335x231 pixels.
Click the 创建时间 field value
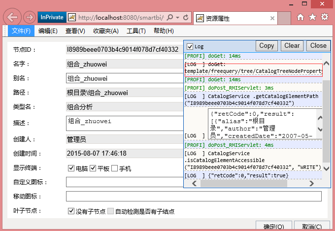coord(125,153)
